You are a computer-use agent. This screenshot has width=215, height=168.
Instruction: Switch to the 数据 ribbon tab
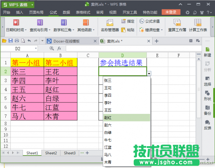[66, 12]
